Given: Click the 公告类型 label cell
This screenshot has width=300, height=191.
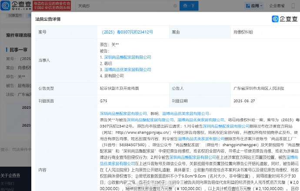Looking at the screenshot, I should click(x=66, y=88).
